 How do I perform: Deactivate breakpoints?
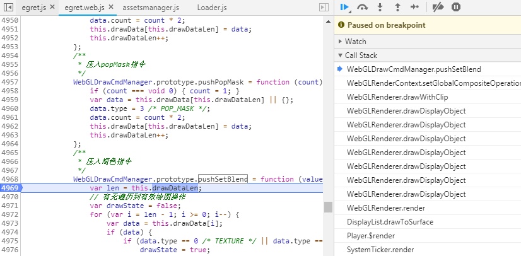pos(438,7)
